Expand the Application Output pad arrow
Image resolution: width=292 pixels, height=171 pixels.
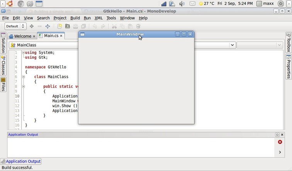click(x=280, y=152)
